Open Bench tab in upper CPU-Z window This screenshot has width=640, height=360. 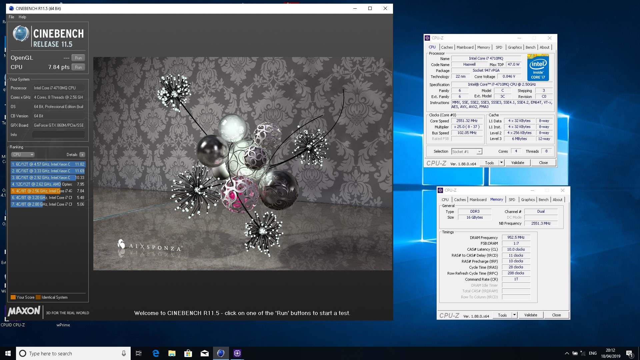click(530, 47)
